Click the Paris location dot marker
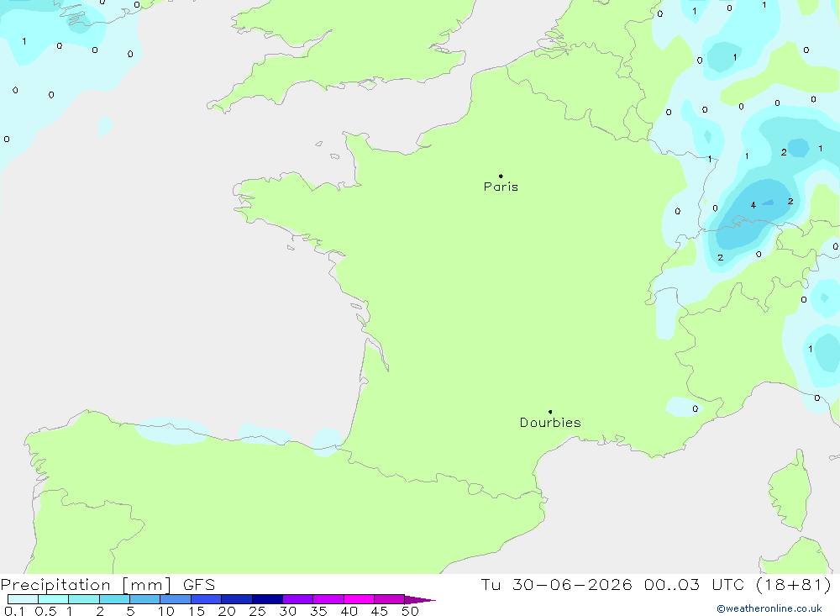 [x=501, y=176]
